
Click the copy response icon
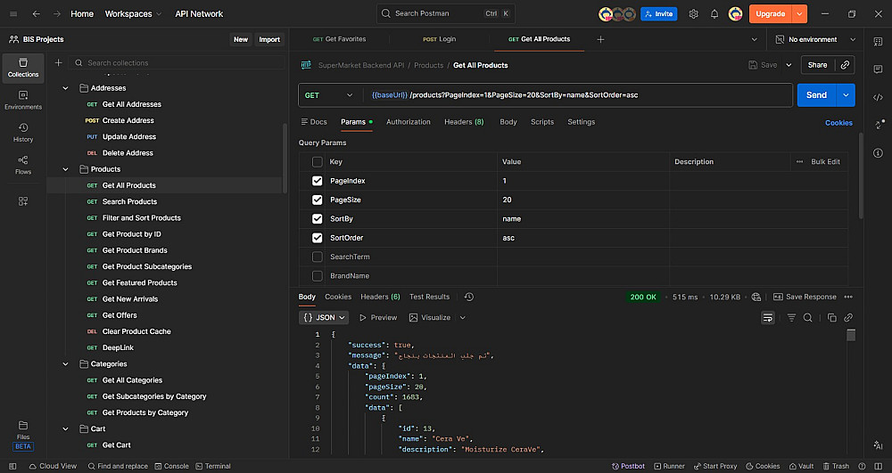(x=831, y=318)
